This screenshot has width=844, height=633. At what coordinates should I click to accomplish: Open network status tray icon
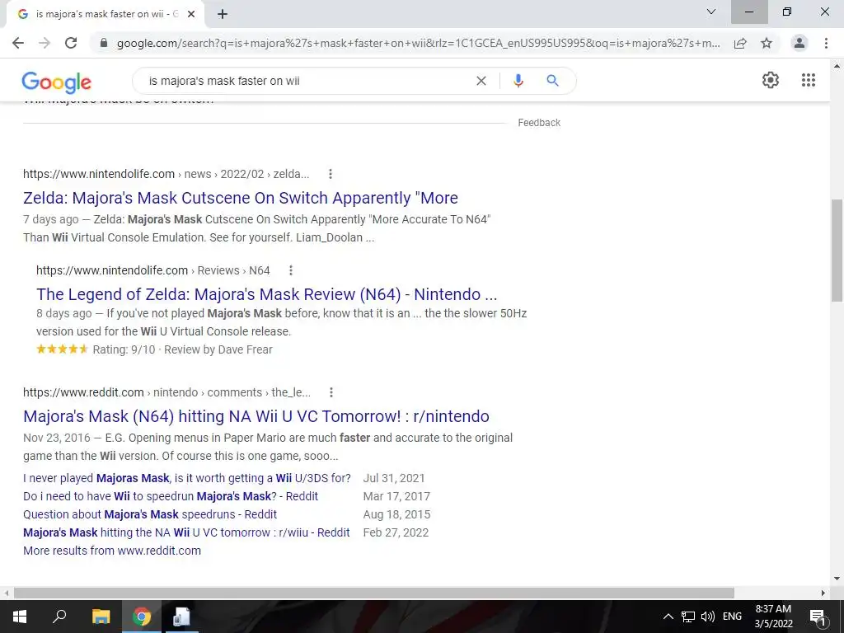click(x=688, y=617)
